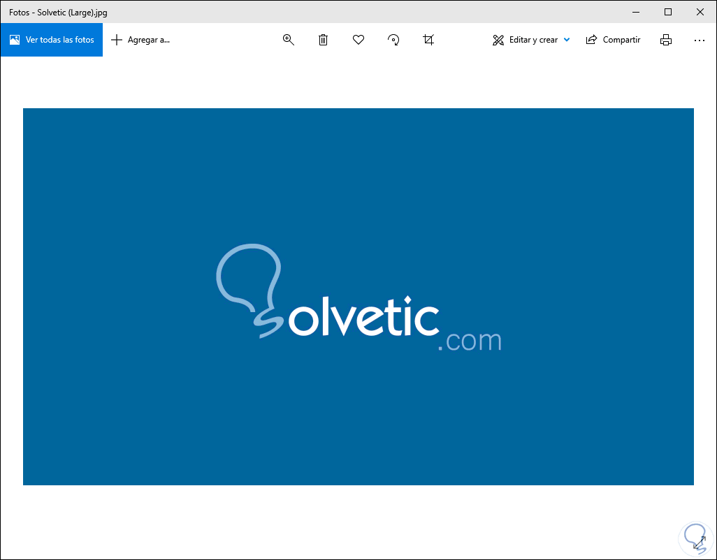Image resolution: width=717 pixels, height=560 pixels.
Task: Click the Compartir share button
Action: tap(613, 40)
